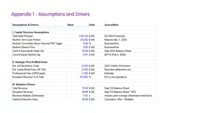Click 'Est. Lease Break Fees (SF HQ)' label
Image resolution: width=202 pixels, height=113 pixels.
29,69
